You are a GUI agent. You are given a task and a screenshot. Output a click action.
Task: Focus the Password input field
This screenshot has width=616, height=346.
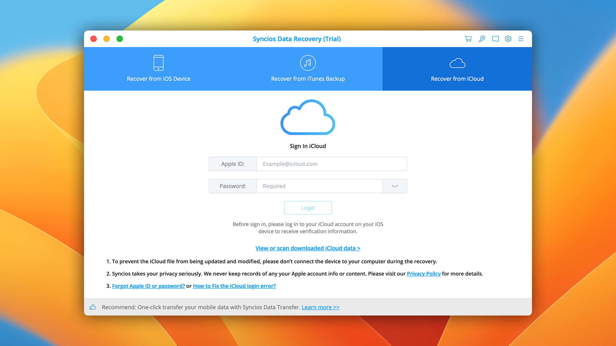click(319, 186)
